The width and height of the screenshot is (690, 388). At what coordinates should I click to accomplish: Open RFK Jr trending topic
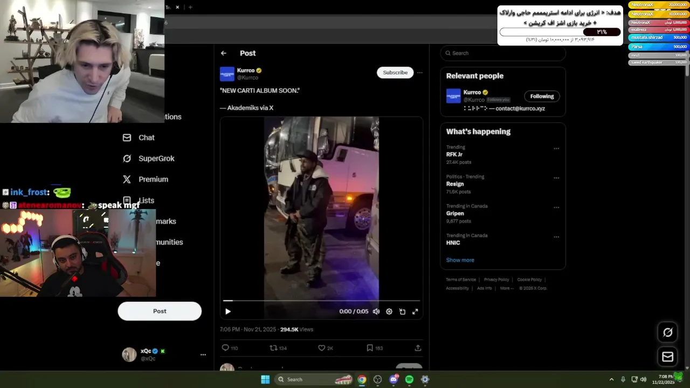pos(454,155)
